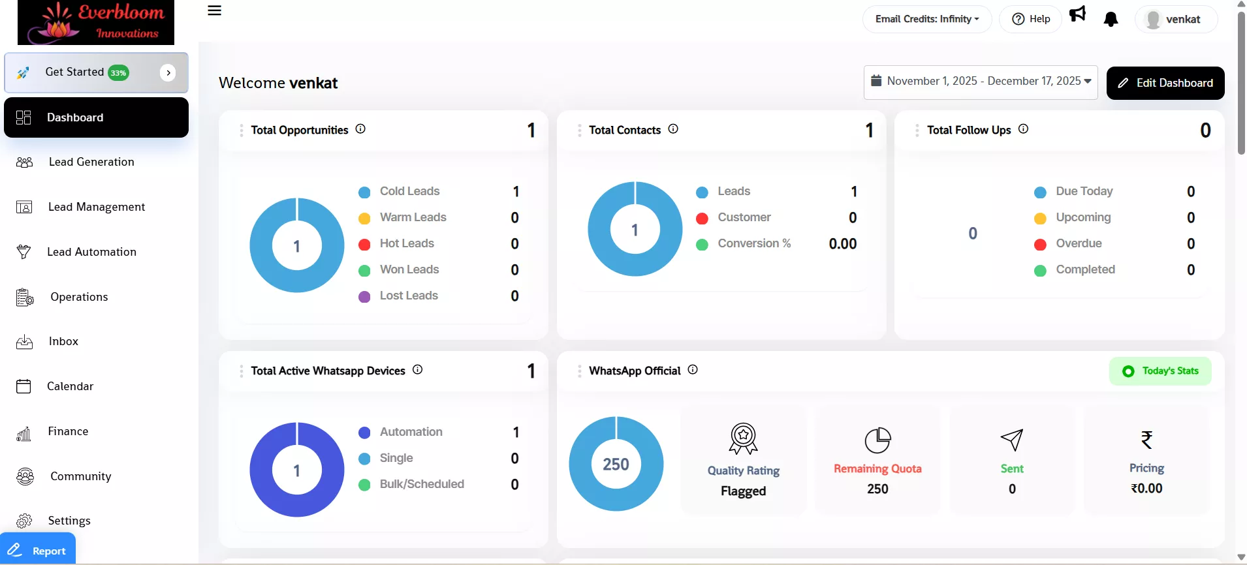Viewport: 1247px width, 565px height.
Task: Click the Quality Rating badge icon
Action: click(x=743, y=438)
